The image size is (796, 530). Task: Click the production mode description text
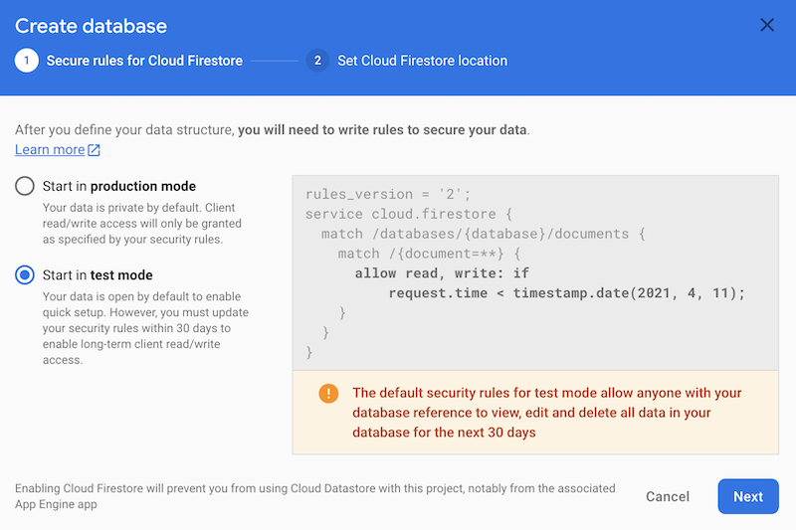pyautogui.click(x=142, y=223)
